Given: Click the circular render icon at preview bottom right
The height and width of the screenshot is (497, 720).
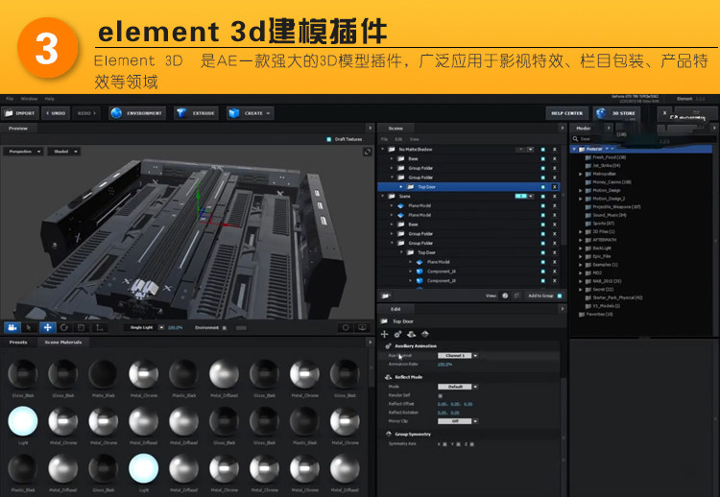Looking at the screenshot, I should click(346, 328).
